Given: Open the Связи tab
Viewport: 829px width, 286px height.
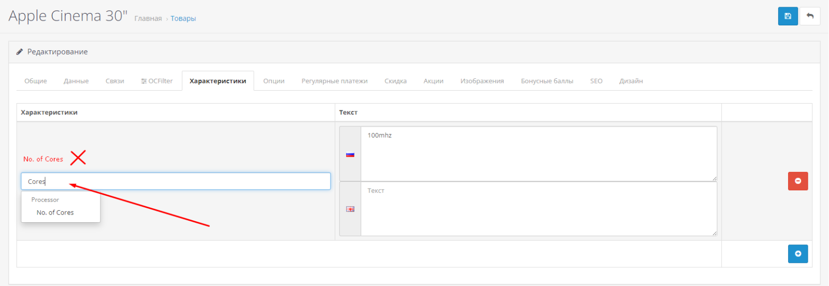Looking at the screenshot, I should 115,81.
